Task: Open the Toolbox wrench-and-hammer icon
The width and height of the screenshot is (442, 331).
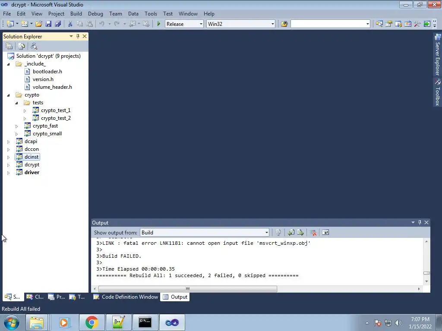Action: point(417,24)
